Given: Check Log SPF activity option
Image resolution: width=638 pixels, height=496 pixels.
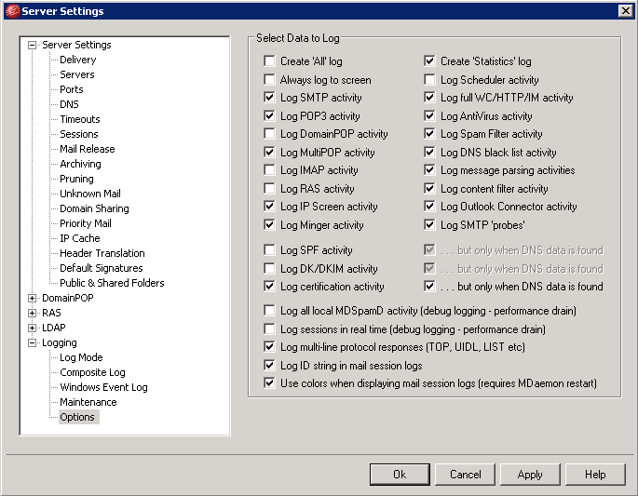Looking at the screenshot, I should pyautogui.click(x=269, y=249).
